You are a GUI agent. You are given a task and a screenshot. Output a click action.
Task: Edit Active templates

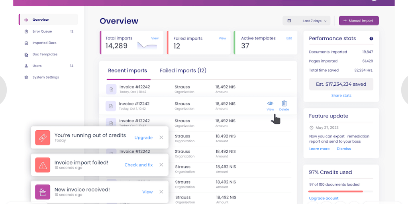point(289,38)
